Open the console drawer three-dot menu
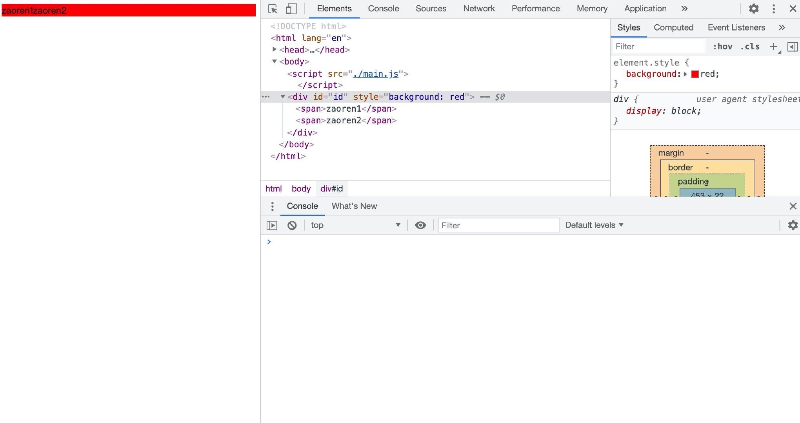The width and height of the screenshot is (800, 423). coord(272,206)
